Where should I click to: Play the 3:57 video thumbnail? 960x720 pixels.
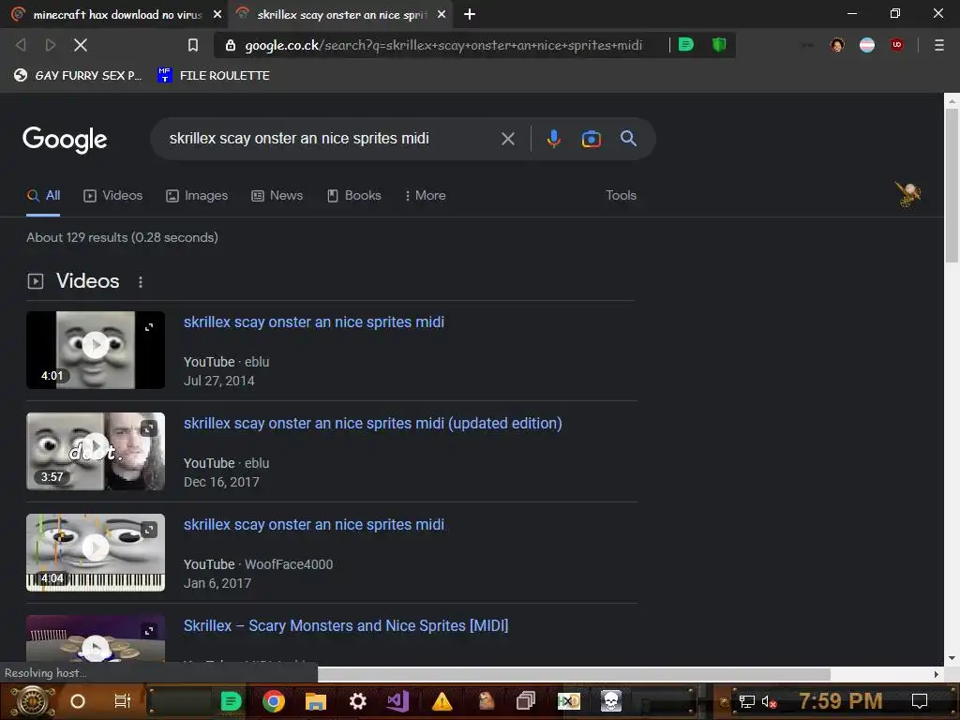96,451
